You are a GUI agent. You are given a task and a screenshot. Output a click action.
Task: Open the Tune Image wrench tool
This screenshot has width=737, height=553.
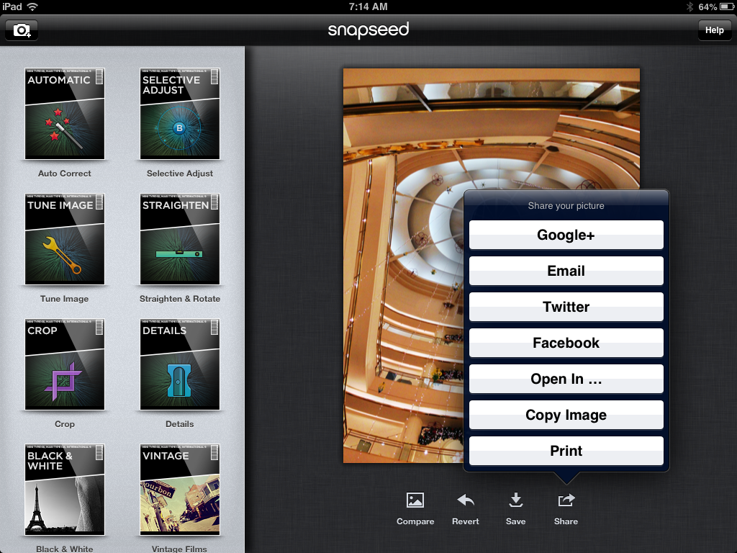point(65,239)
